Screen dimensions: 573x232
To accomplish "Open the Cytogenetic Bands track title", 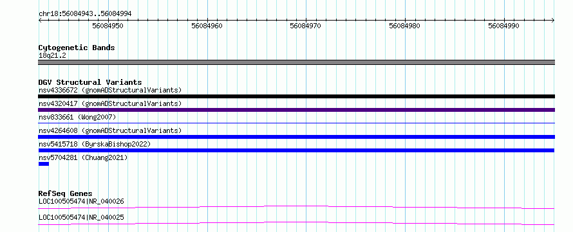I will coord(77,48).
